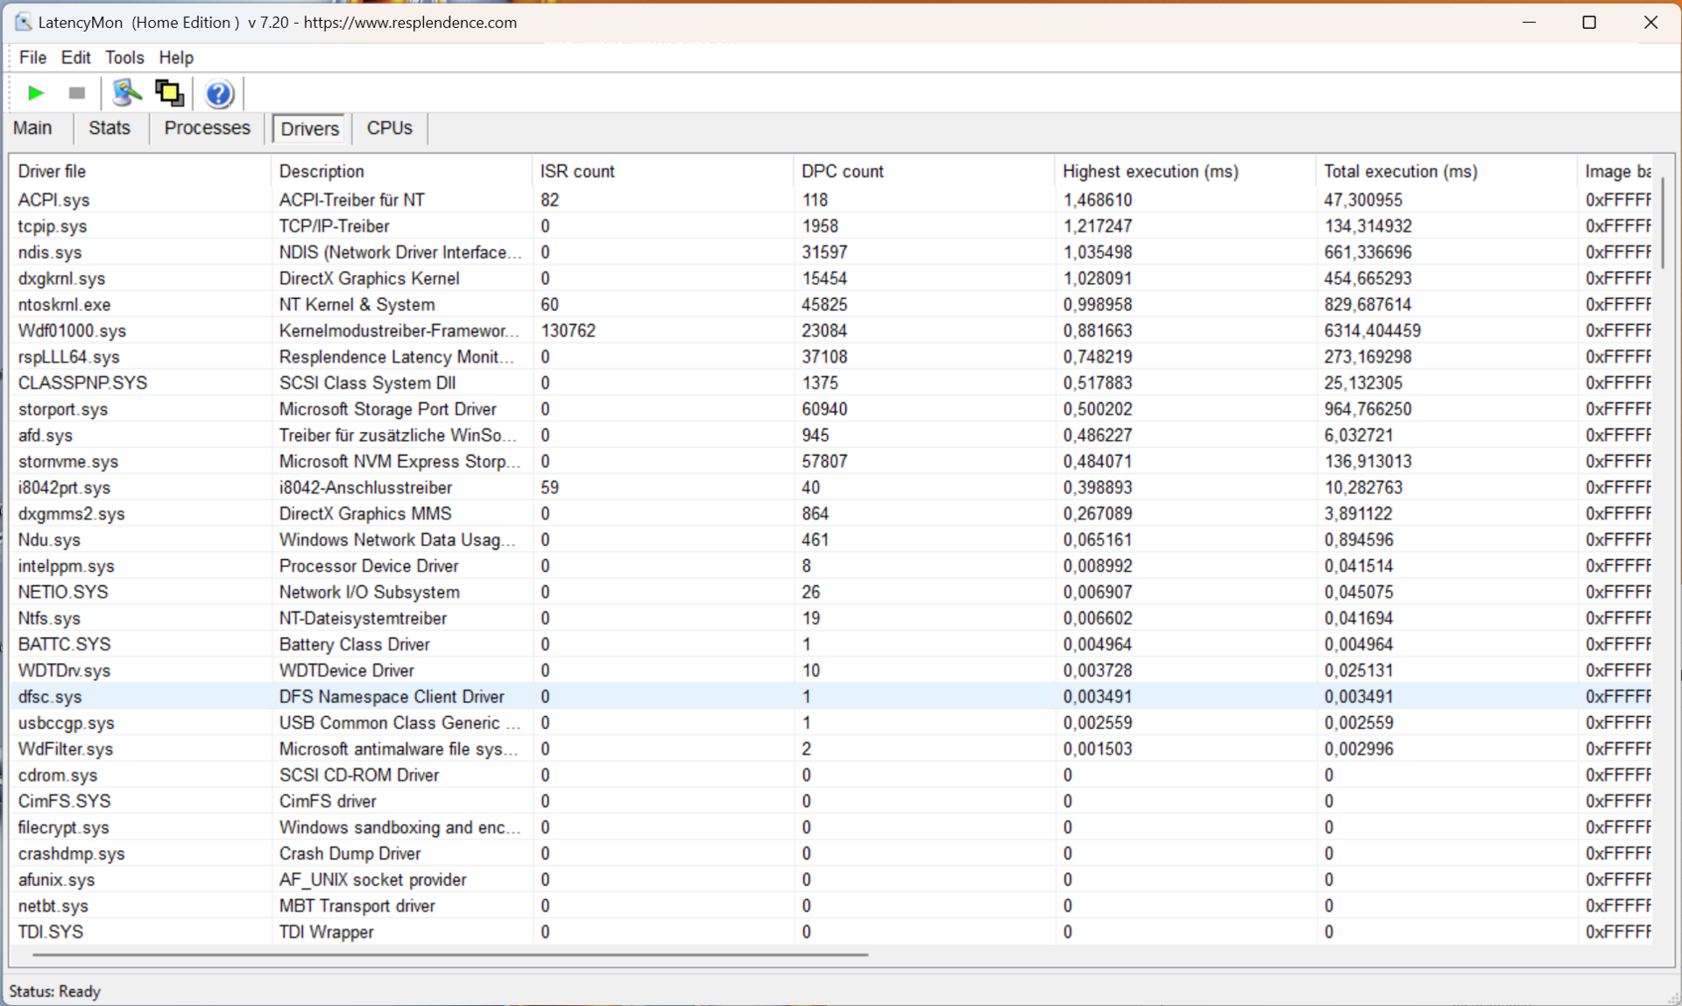The image size is (1682, 1006).
Task: Click the vertical scrollbar thumb in the driver list
Action: (1662, 223)
